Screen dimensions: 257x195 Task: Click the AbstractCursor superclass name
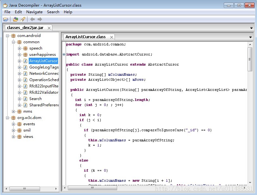coord(164,65)
